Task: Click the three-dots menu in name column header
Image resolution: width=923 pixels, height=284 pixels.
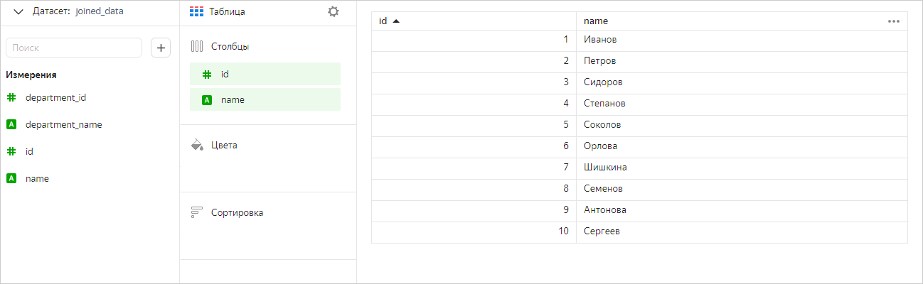Action: click(894, 21)
